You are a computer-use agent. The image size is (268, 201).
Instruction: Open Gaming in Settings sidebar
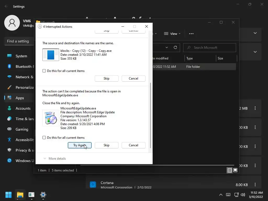pos(19,129)
